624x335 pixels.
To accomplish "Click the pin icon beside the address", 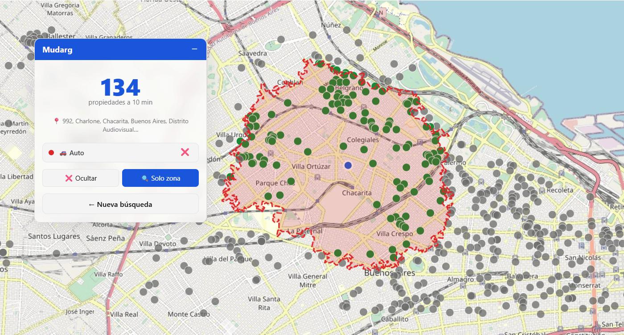I will pos(57,121).
